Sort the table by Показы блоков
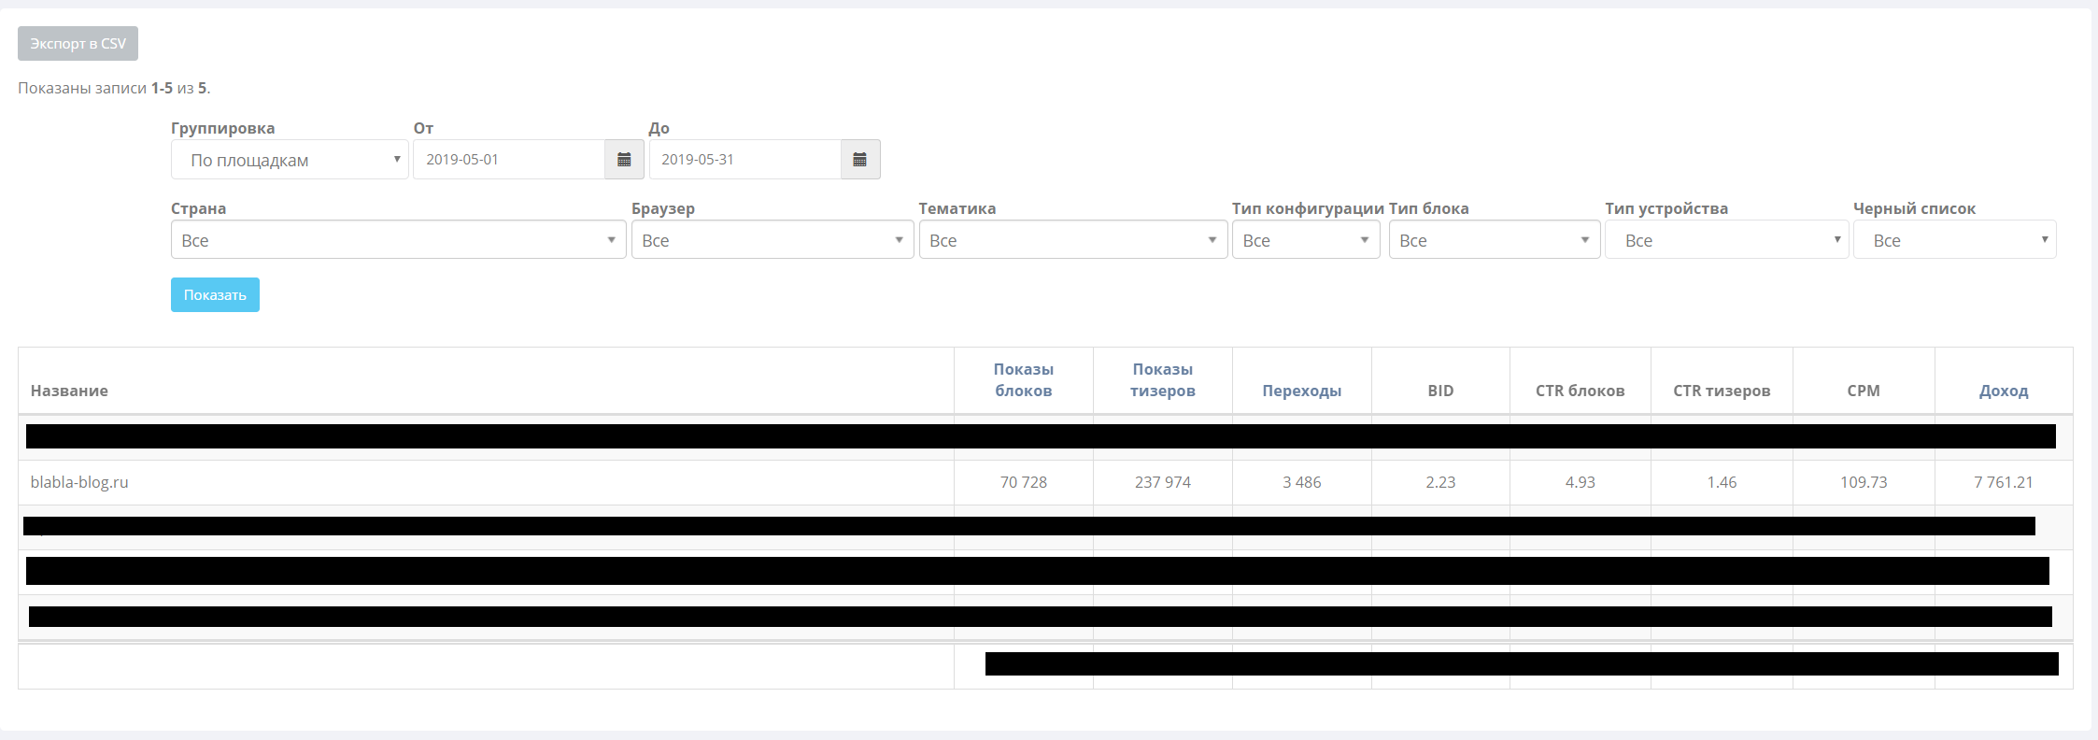Screen dimensions: 2098x740 (x=1024, y=380)
